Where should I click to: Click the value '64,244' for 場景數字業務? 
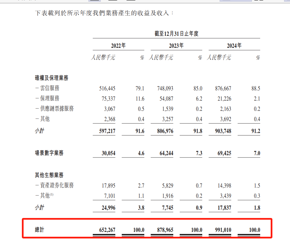[x=166, y=153]
